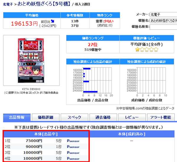Click the 価格ランキング header

93,38
